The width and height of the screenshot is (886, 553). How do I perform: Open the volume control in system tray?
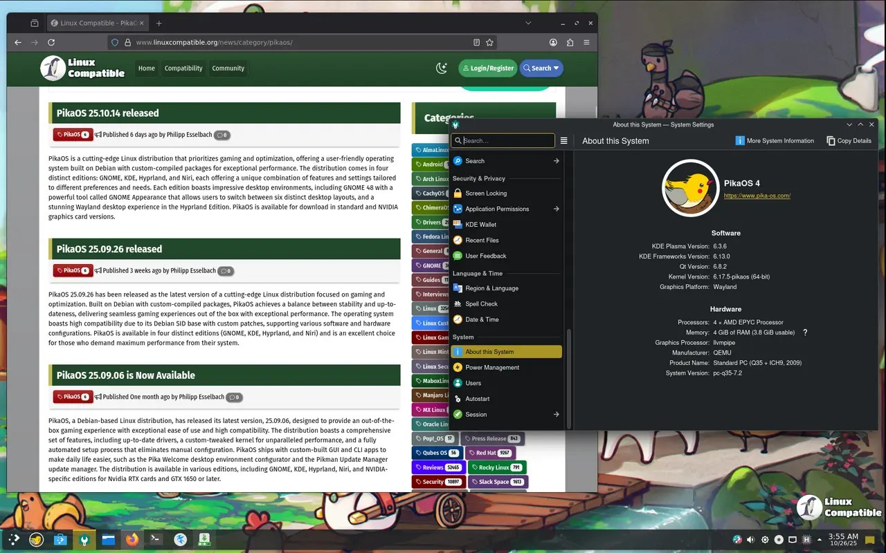click(x=751, y=539)
